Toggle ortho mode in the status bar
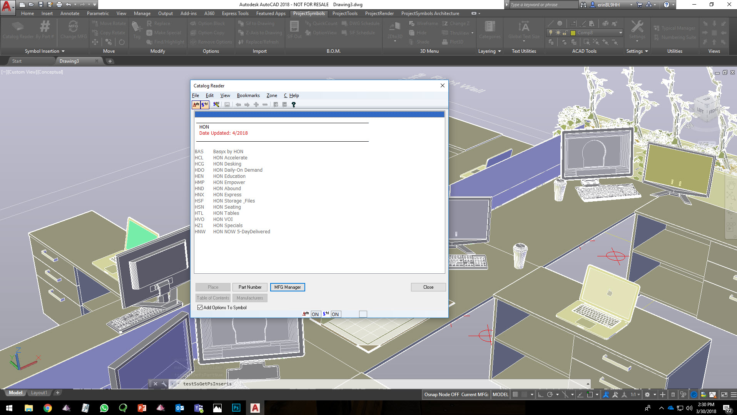737x415 pixels. click(x=540, y=395)
